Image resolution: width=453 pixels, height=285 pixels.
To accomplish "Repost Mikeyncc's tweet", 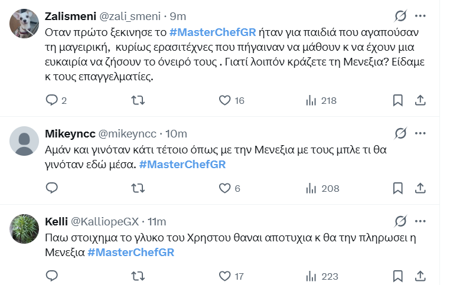I will tap(138, 188).
